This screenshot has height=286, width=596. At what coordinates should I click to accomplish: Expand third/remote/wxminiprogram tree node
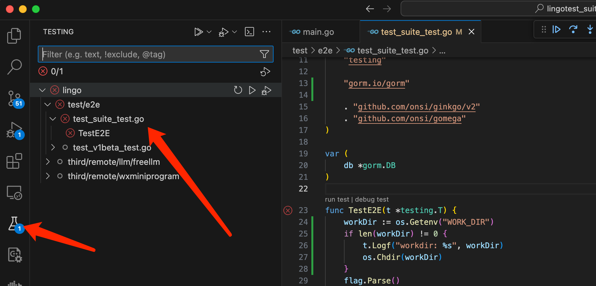[48, 176]
